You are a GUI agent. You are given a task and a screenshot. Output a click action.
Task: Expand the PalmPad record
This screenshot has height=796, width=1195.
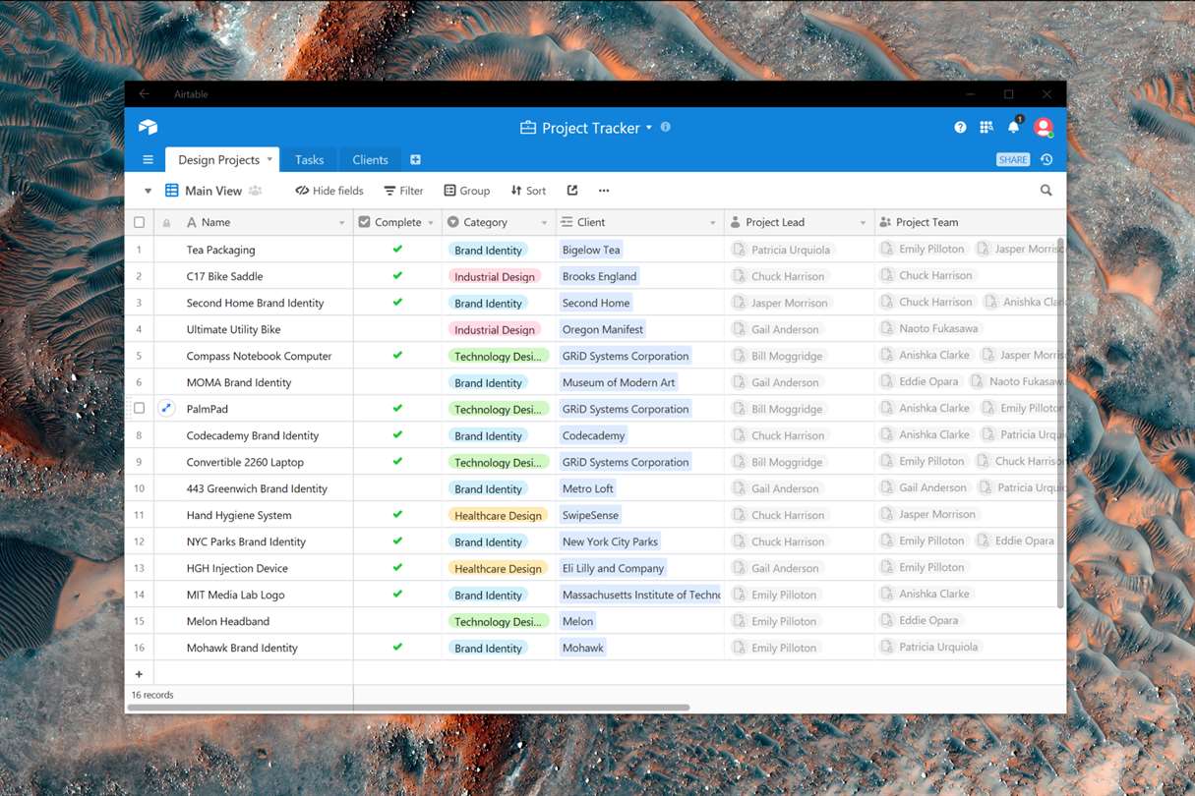166,408
